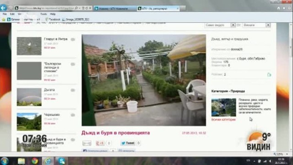Refresh the page with reload icon
Viewport: 293px width, 165px height.
point(87,8)
